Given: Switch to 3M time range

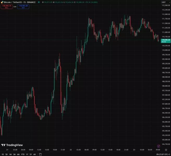Looking at the screenshot, I should coord(14,154).
